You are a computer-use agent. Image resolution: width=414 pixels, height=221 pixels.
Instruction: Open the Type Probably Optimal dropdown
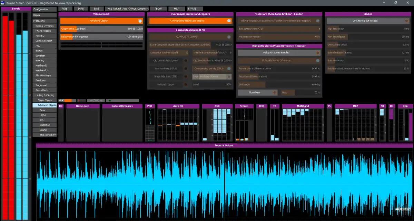[x=212, y=77]
